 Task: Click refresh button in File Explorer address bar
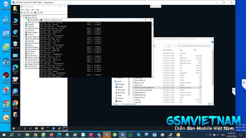click(x=169, y=46)
